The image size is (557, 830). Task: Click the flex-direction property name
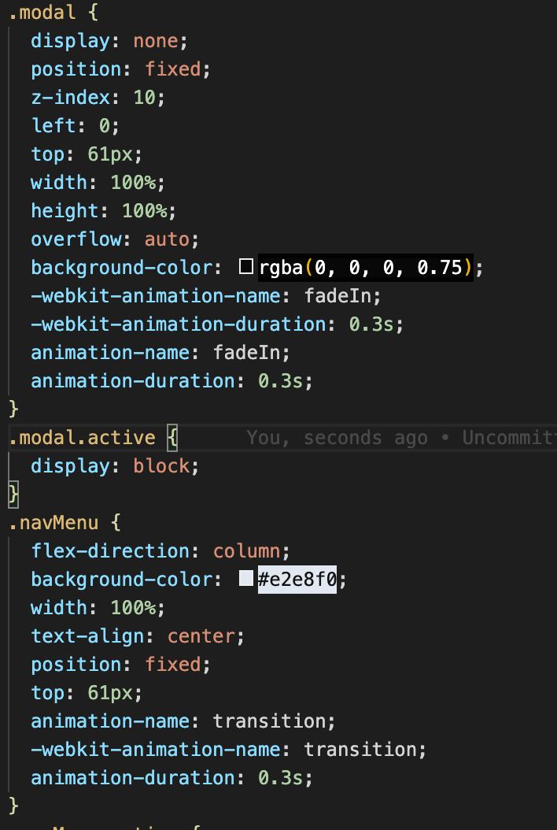tap(110, 551)
